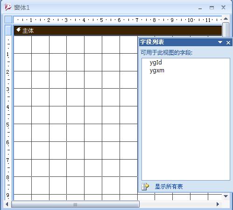The height and width of the screenshot is (210, 233).
Task: Minimize the 窗体1 form window
Action: tap(200, 8)
